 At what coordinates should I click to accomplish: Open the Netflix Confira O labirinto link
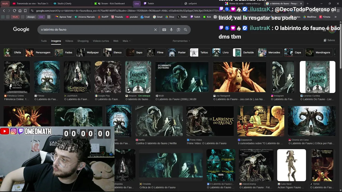pyautogui.click(x=156, y=143)
